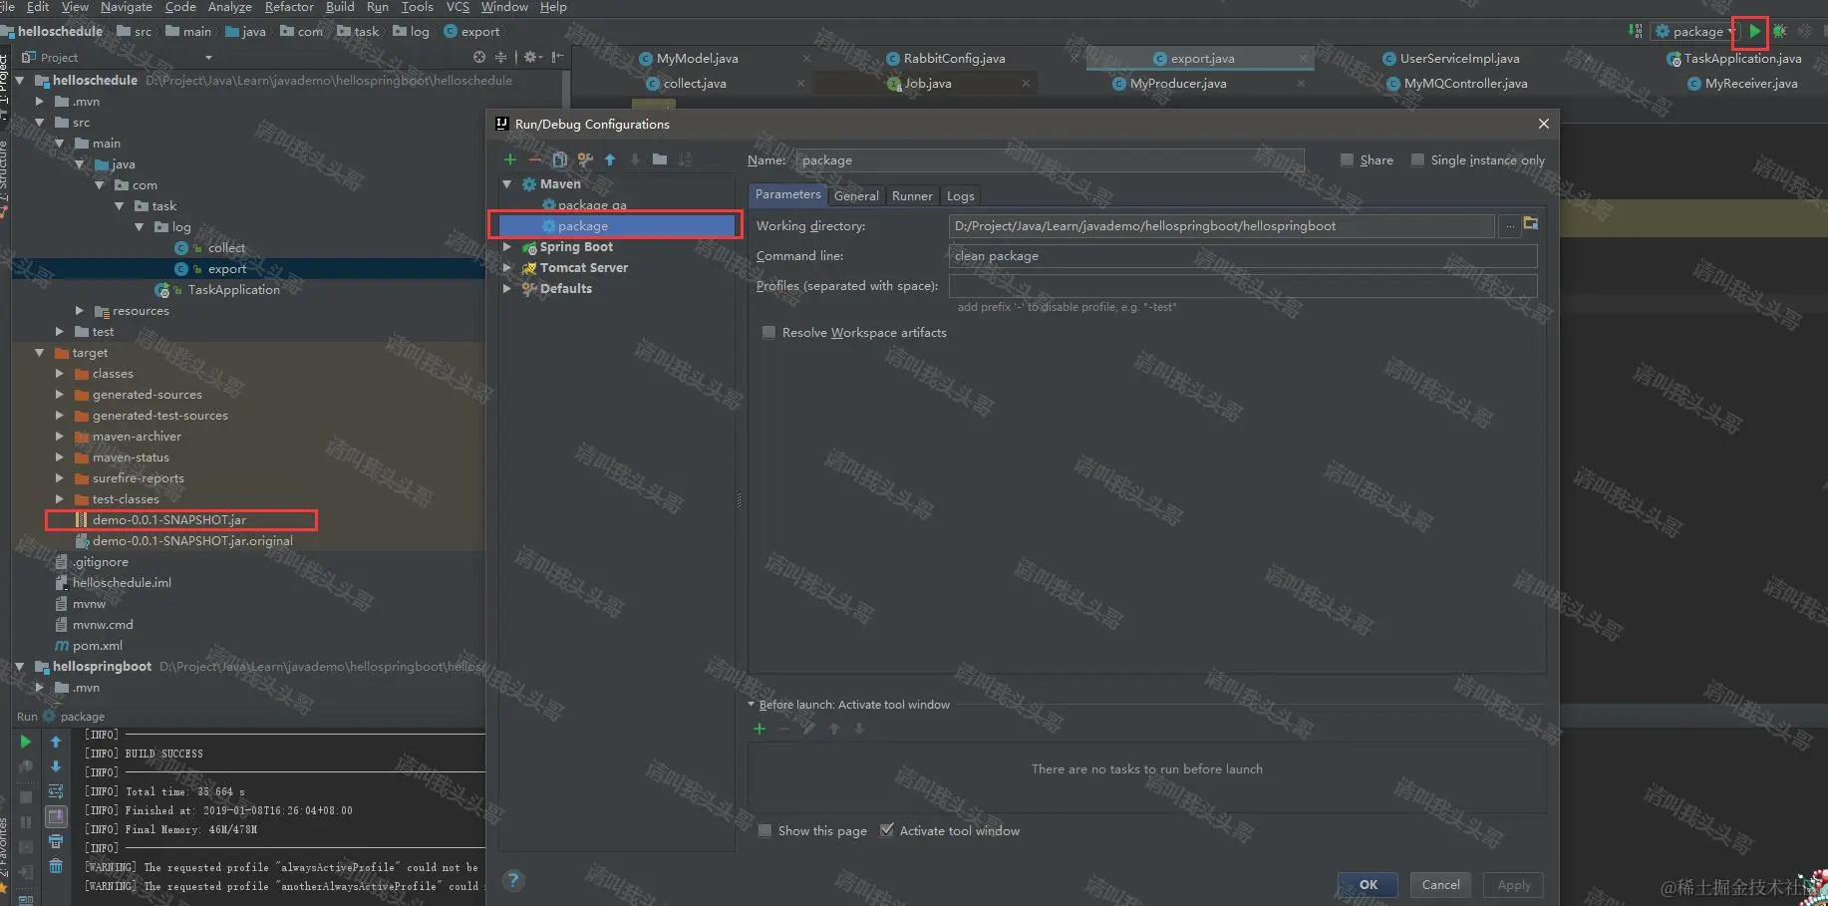Collapse the Maven configuration group
This screenshot has width=1828, height=906.
tap(507, 183)
